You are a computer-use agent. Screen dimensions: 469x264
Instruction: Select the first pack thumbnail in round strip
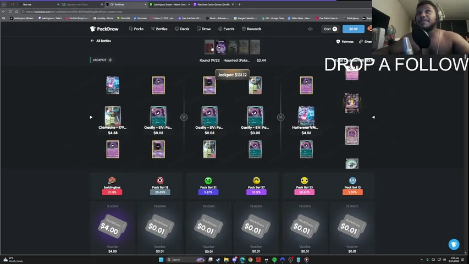pos(209,47)
